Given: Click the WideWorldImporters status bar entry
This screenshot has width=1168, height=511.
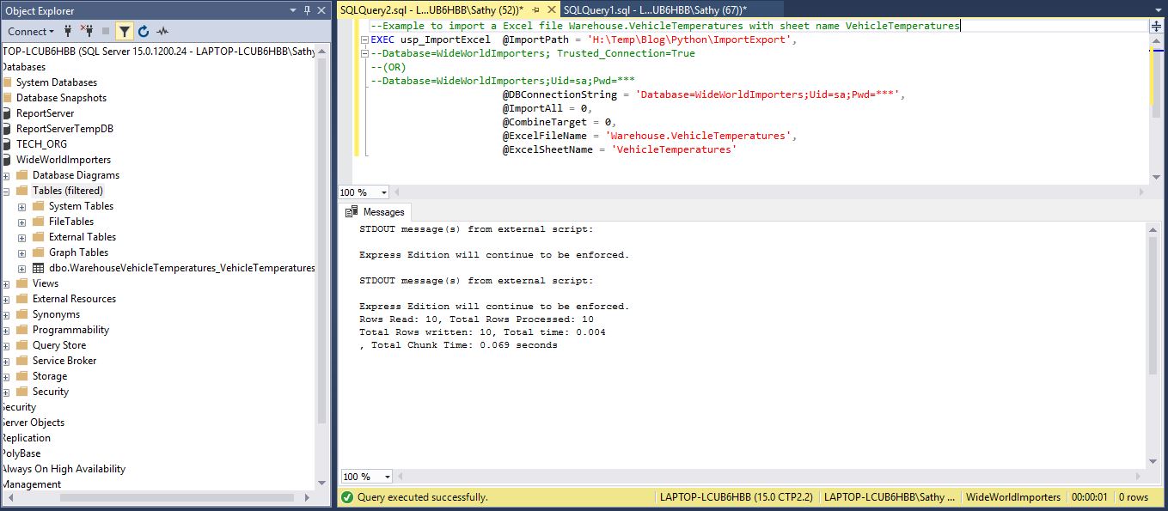Looking at the screenshot, I should tap(1013, 497).
